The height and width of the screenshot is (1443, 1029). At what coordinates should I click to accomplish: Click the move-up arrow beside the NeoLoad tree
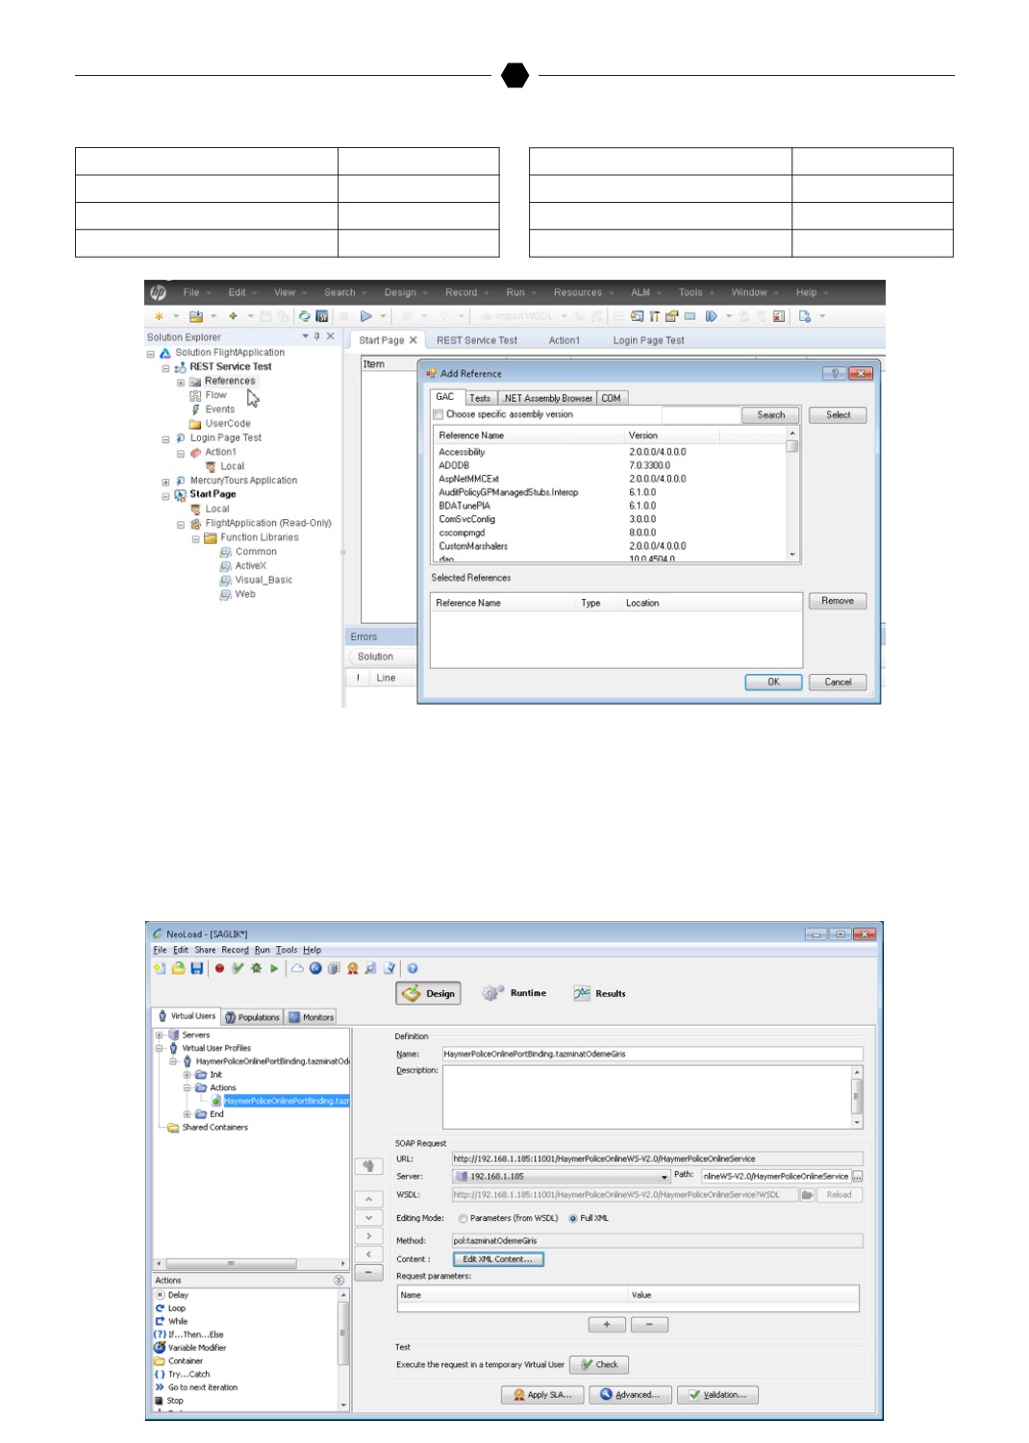pos(368,1199)
